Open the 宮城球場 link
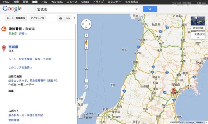 pyautogui.click(x=14, y=120)
